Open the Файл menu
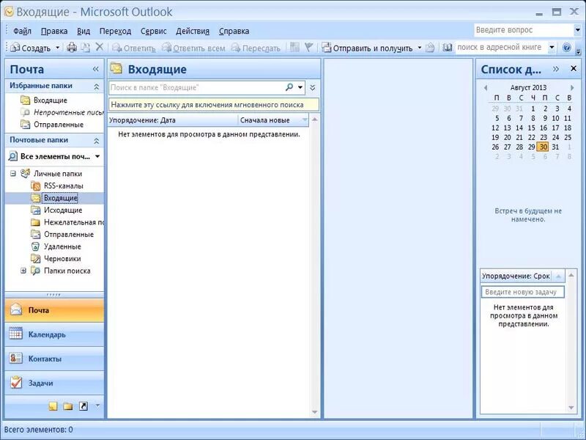 coord(22,31)
